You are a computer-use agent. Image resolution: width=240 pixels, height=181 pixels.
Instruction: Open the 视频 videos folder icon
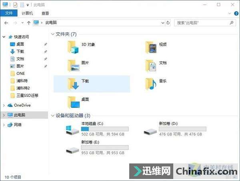[x=151, y=47]
